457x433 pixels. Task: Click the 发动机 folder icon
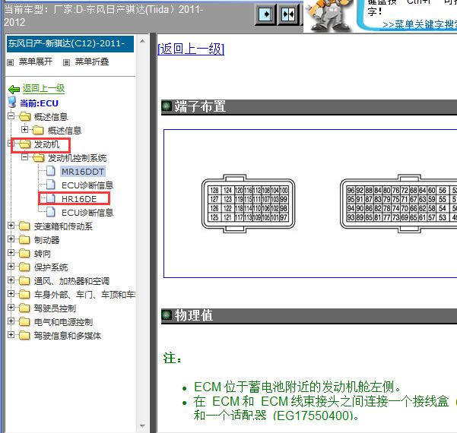coord(25,144)
